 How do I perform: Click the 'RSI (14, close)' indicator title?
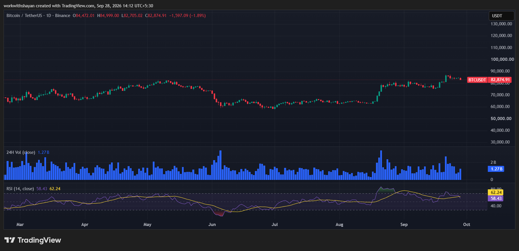tap(20, 189)
